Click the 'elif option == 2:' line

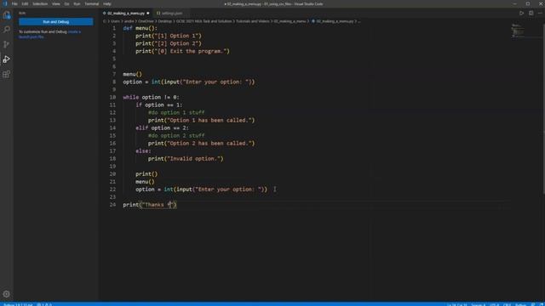click(162, 128)
